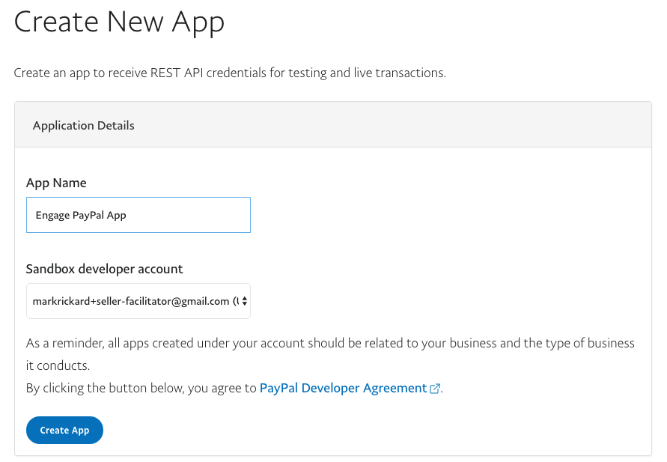Viewport: 667px width, 462px height.
Task: Click the App Name input field
Action: click(x=138, y=215)
